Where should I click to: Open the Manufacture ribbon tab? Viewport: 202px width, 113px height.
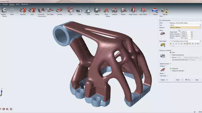25,4
